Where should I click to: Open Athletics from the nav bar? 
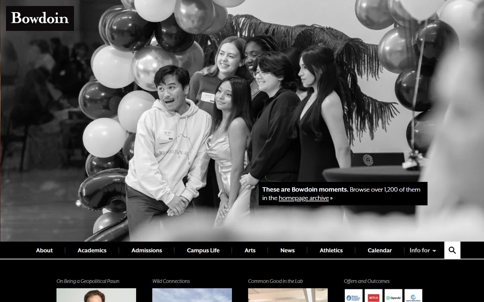[331, 250]
